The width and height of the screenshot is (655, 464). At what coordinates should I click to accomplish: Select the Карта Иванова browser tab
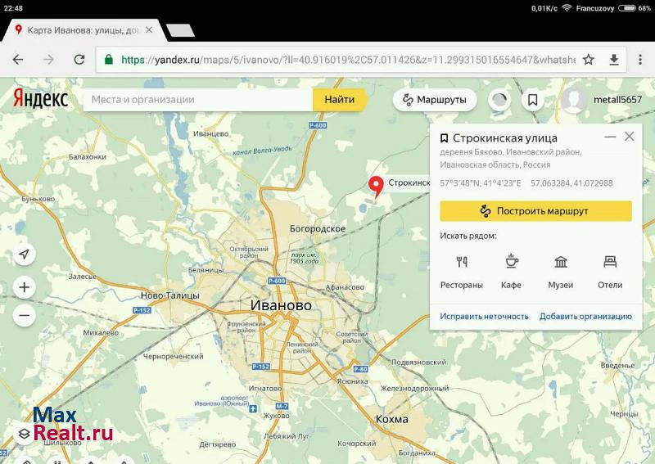82,30
